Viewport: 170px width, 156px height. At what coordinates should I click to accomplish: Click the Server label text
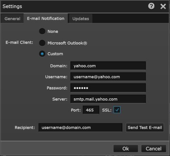tap(60, 99)
